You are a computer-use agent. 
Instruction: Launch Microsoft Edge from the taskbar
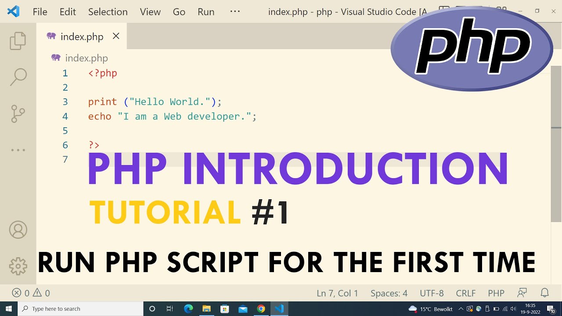point(188,309)
